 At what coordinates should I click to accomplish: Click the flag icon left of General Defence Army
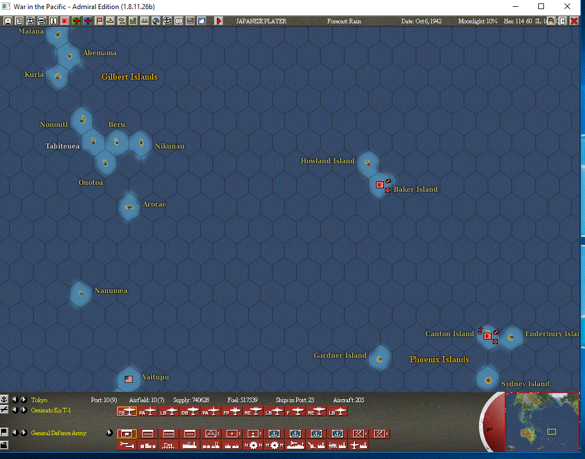tap(4, 432)
